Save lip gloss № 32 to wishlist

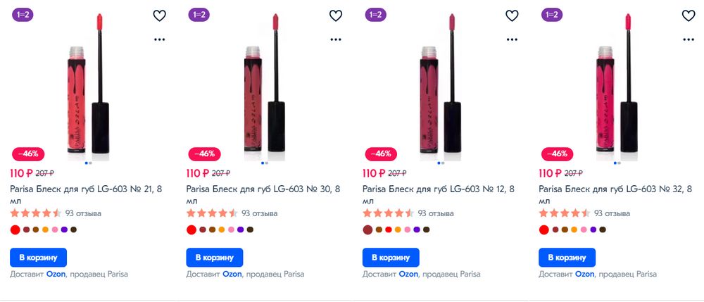[x=688, y=15]
